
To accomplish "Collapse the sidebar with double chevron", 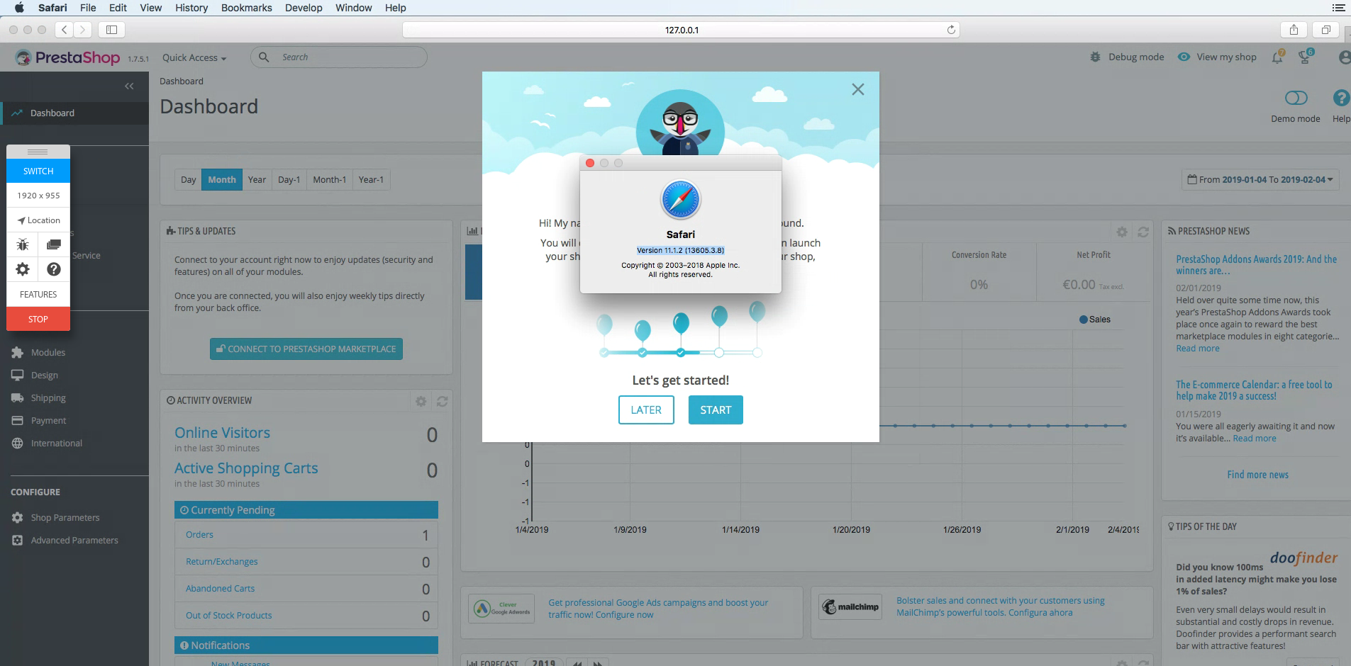I will (129, 86).
